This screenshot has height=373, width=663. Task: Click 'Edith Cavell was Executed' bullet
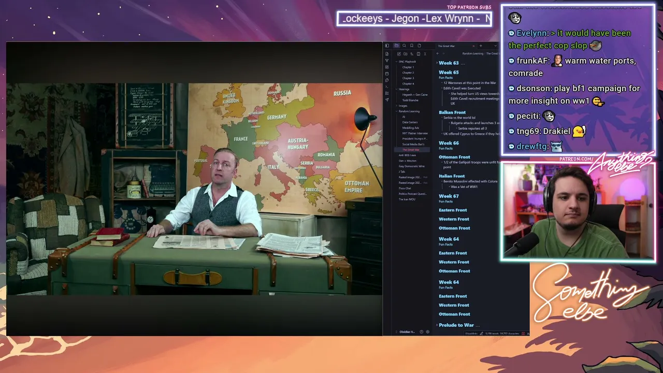[462, 88]
